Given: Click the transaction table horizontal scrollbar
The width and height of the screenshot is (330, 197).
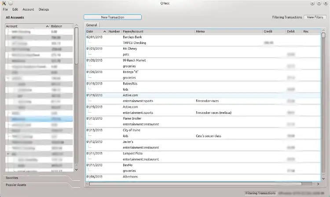Looking at the screenshot, I should pos(195,184).
